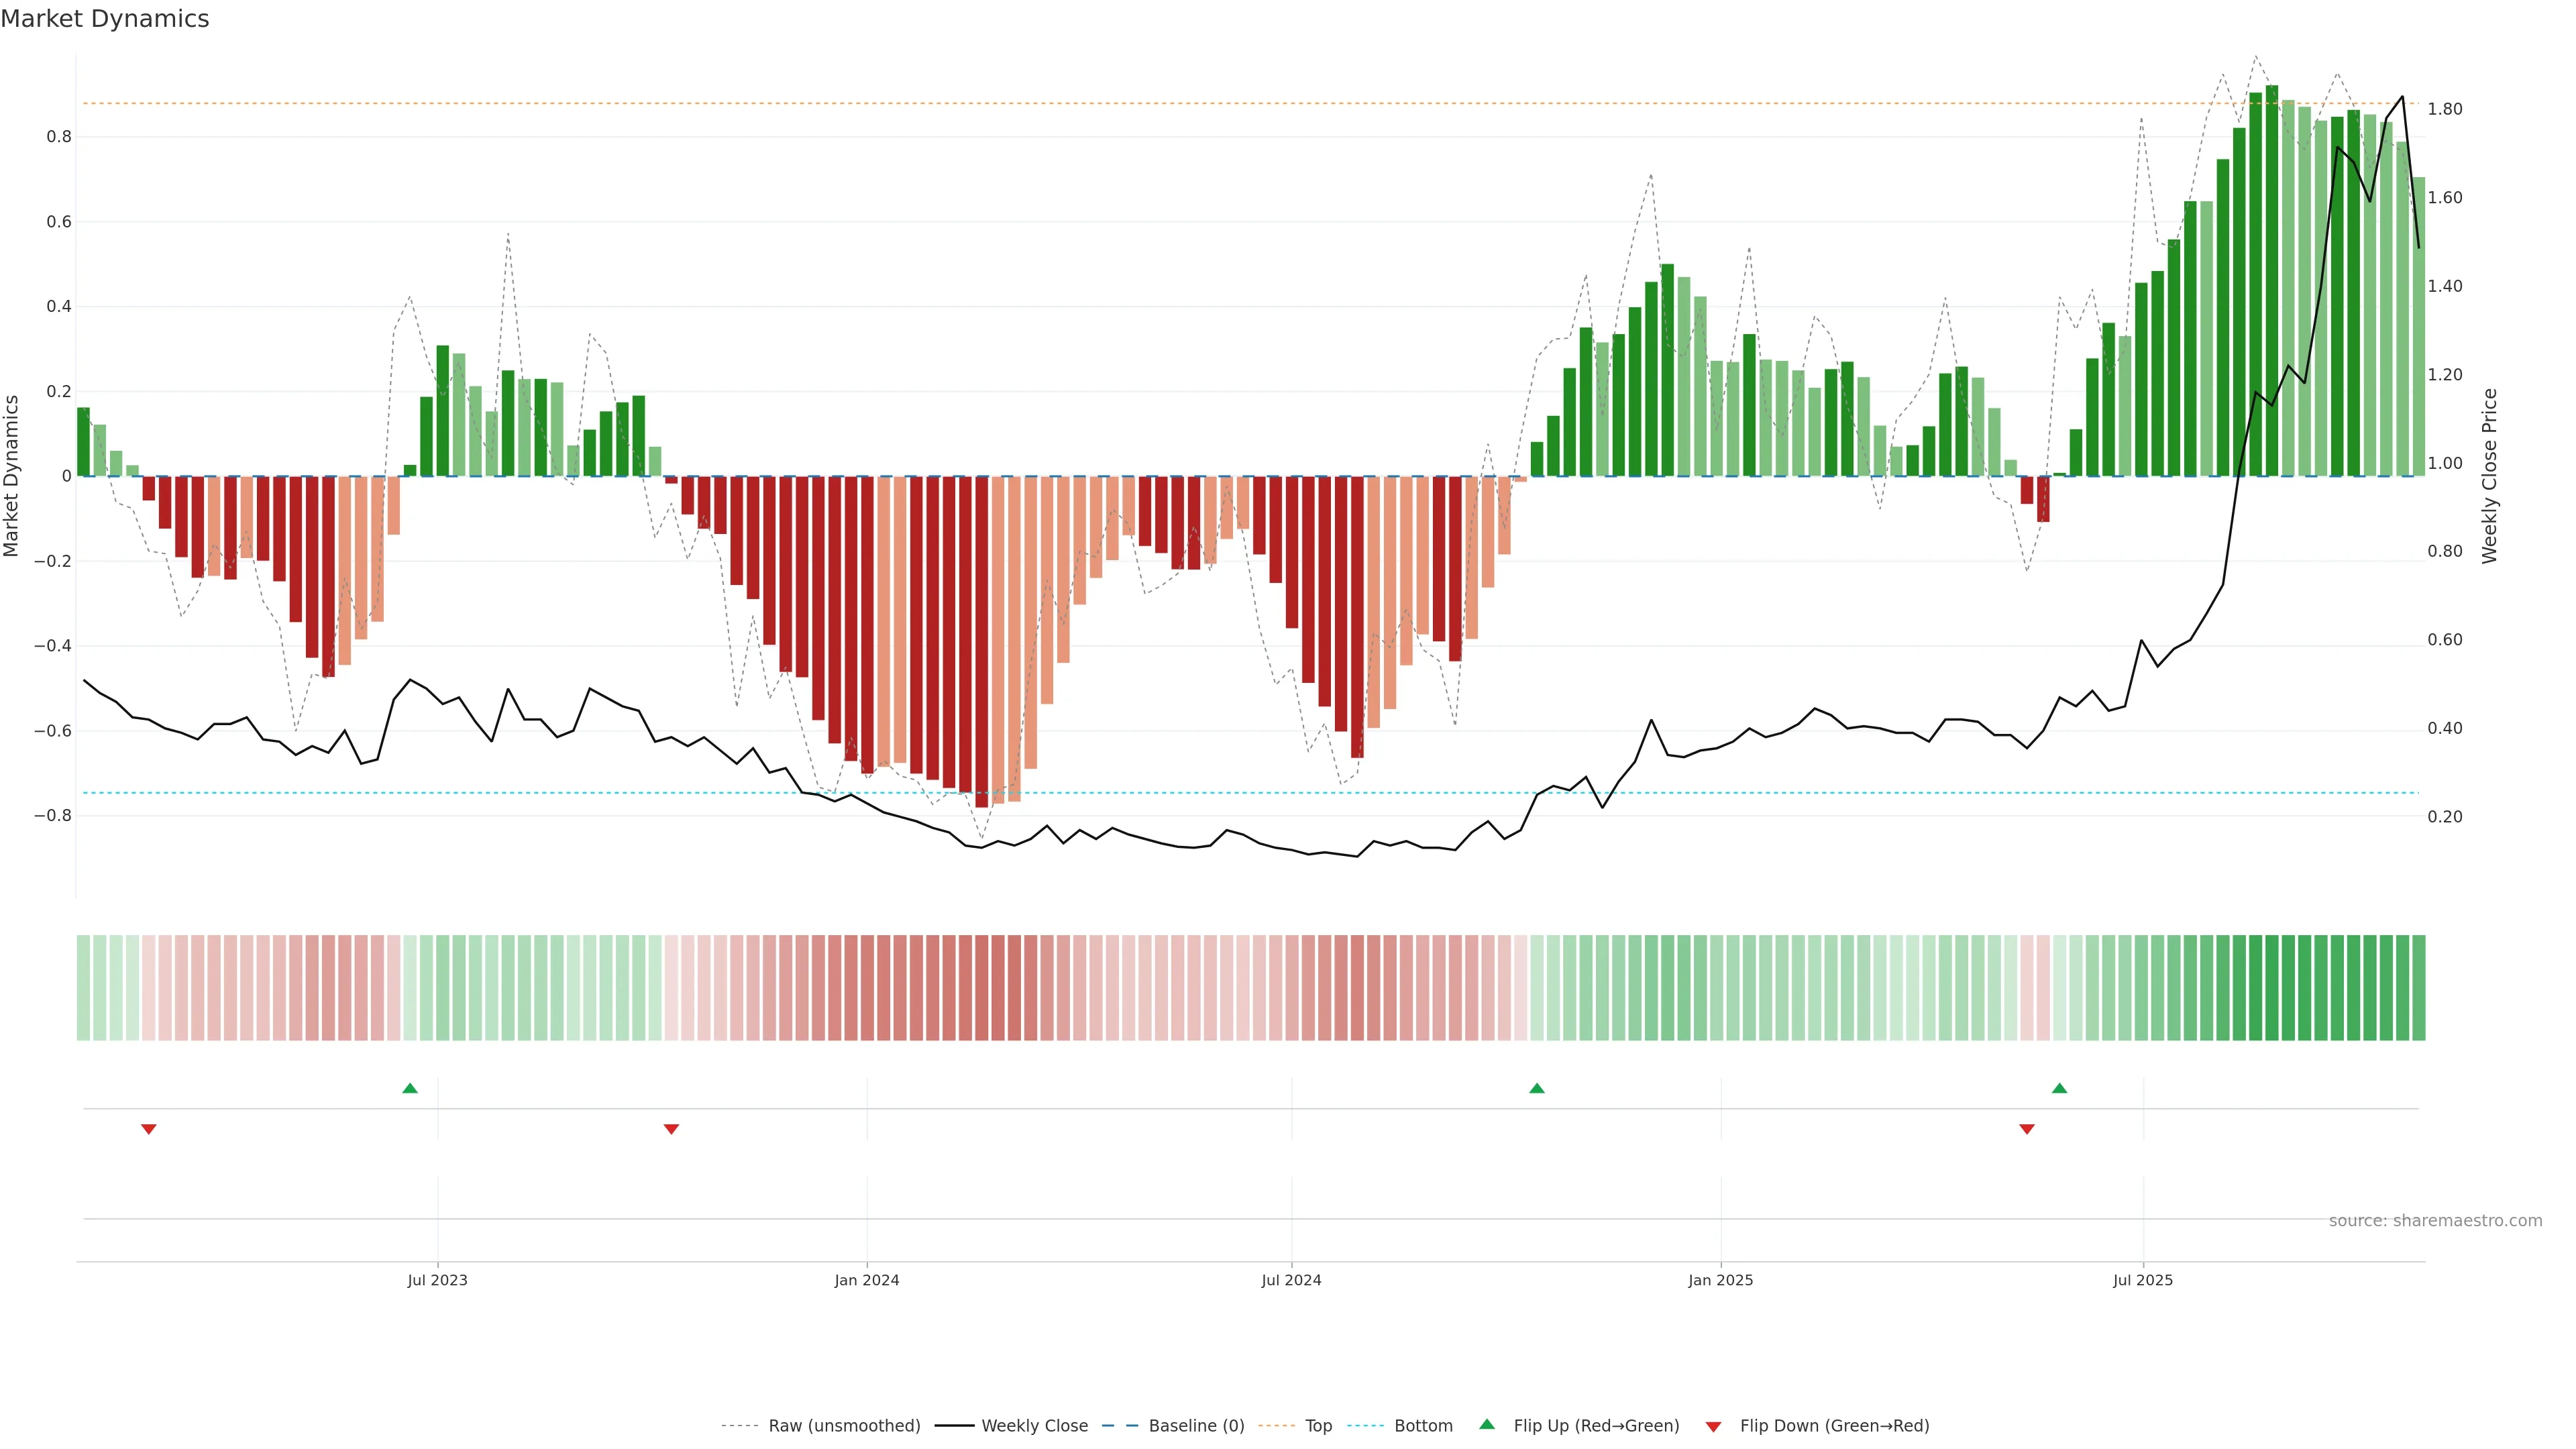Click the red flip-down triangle before Jul 2025

pos(2027,1129)
